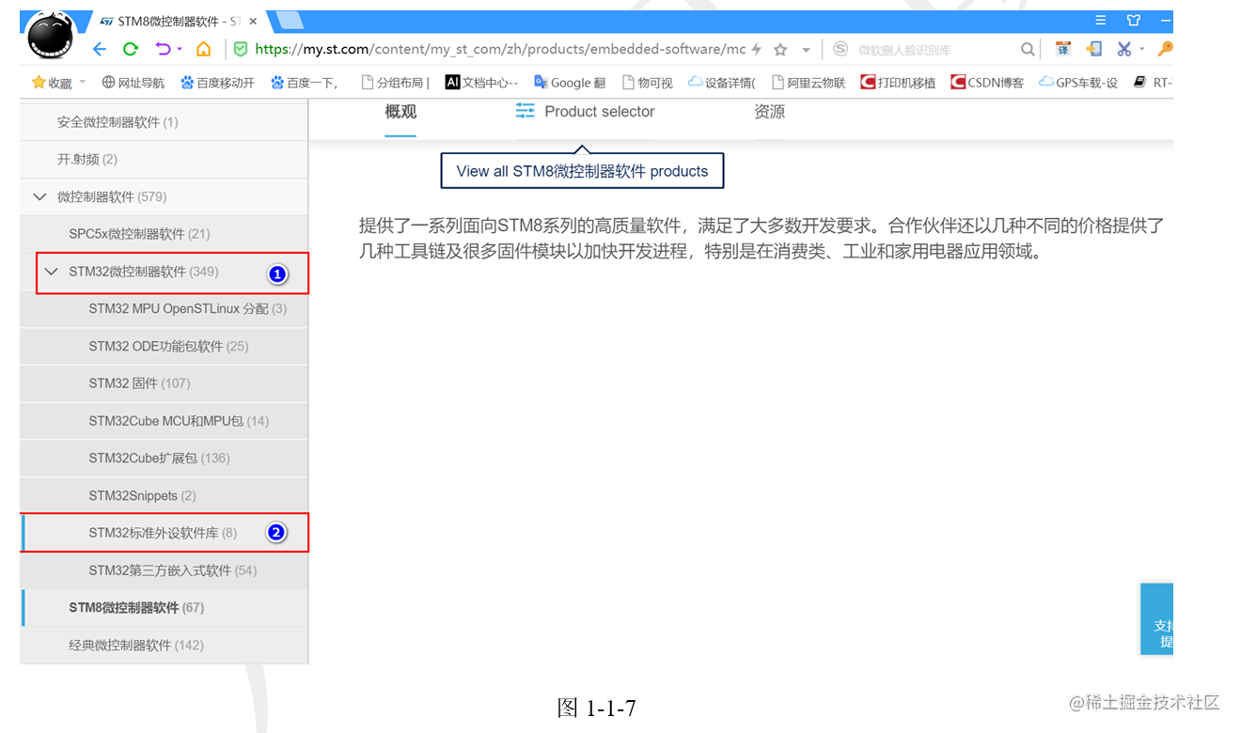
Task: Select 微控制器软件 (579) category label
Action: [x=112, y=196]
